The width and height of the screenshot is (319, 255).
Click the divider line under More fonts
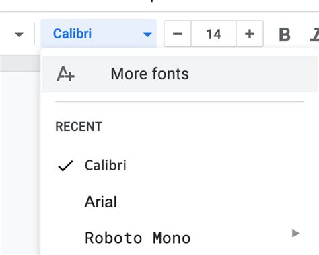pos(180,101)
